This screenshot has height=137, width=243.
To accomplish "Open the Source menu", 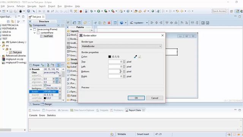I will point(11,6).
